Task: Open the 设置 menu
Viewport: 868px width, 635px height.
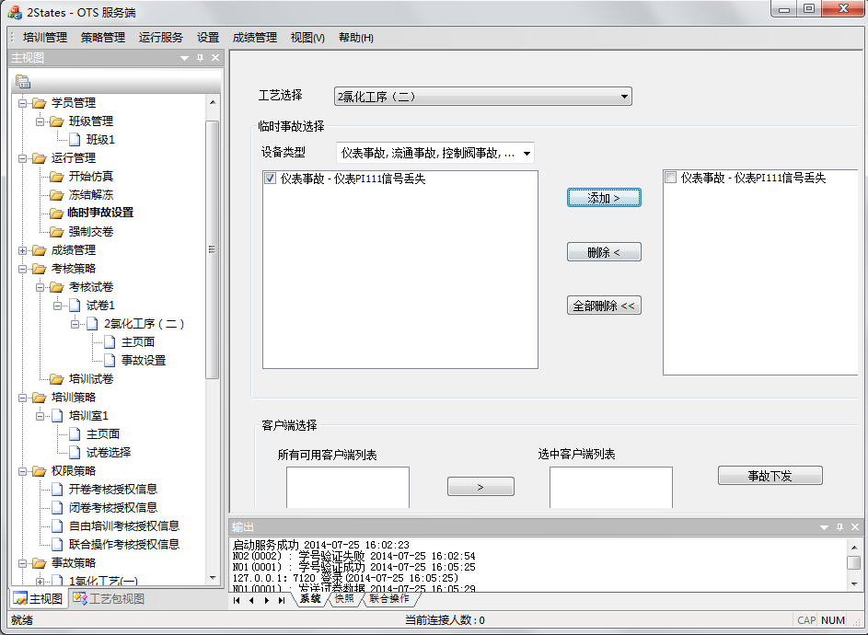Action: point(208,38)
